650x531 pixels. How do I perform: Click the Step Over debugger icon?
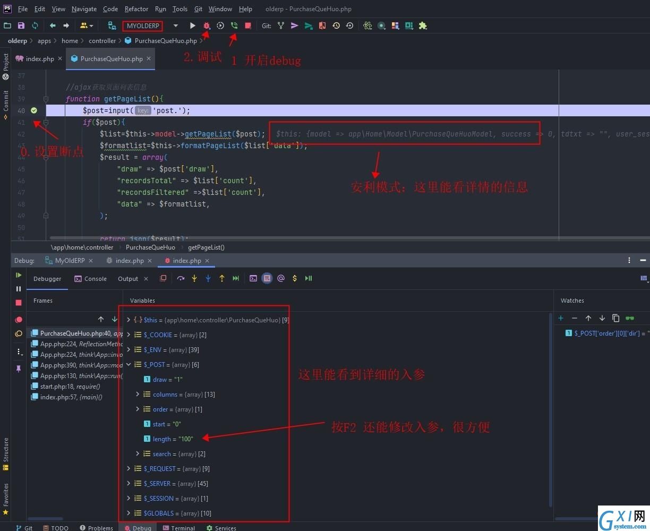[181, 278]
